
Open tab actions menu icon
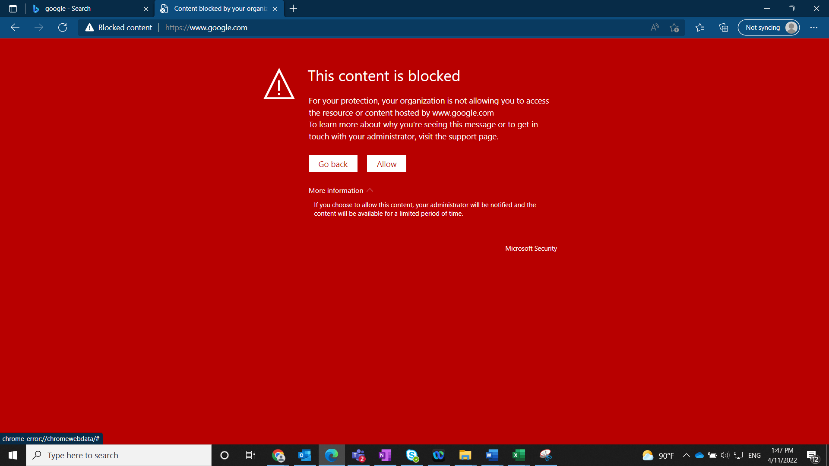click(x=13, y=9)
